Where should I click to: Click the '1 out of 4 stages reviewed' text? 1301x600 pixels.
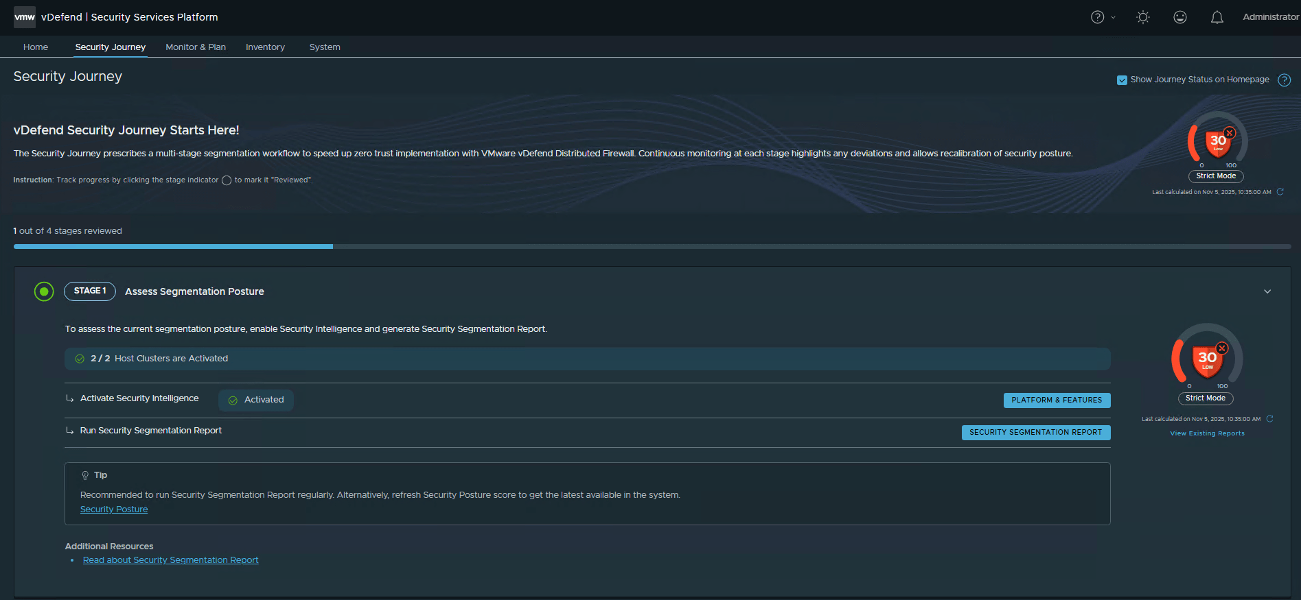click(68, 231)
